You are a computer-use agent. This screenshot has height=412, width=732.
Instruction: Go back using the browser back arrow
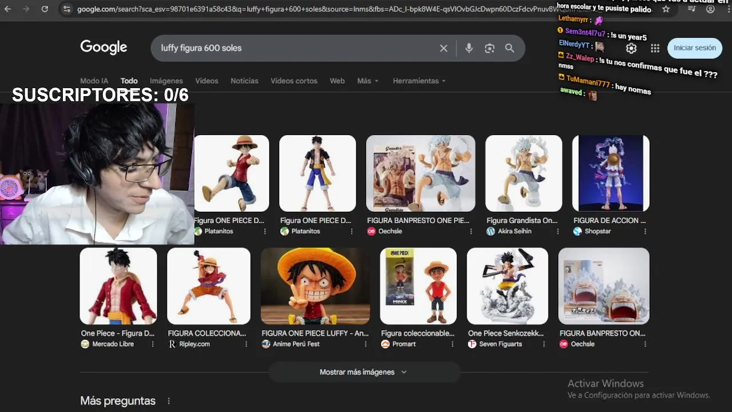[x=8, y=9]
